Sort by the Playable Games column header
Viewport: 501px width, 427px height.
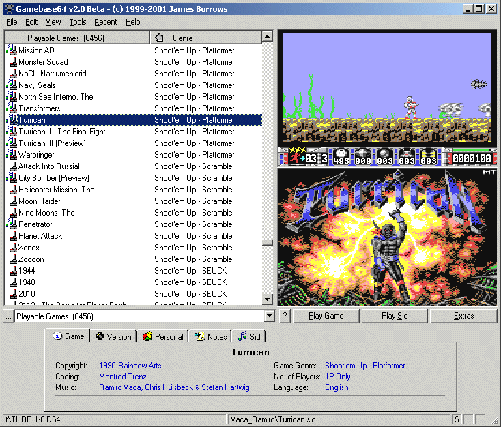point(77,38)
